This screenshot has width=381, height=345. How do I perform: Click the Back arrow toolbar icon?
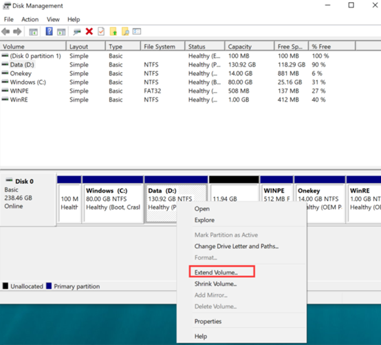pos(6,32)
